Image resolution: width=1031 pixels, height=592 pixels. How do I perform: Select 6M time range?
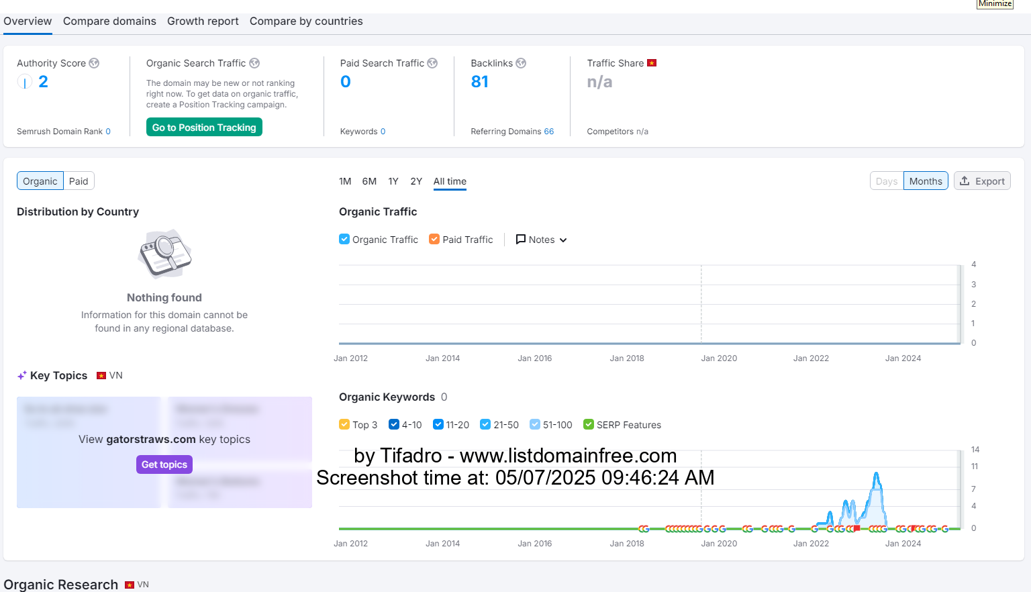pos(369,181)
